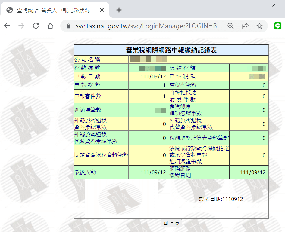Open the LINE extension icon

click(277, 26)
